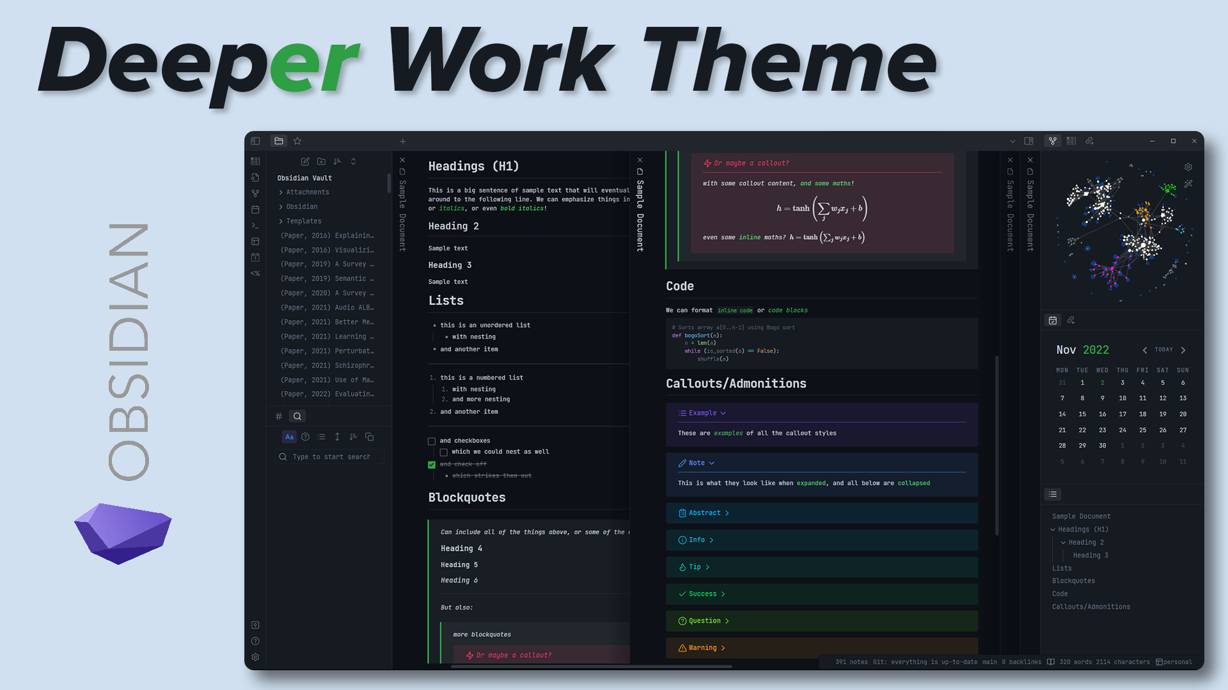Click the editor vertical scrollbar
This screenshot has width=1228, height=690.
(x=996, y=446)
